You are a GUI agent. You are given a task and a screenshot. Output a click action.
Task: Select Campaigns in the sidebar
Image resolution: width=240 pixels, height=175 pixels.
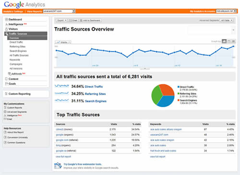click(x=16, y=64)
